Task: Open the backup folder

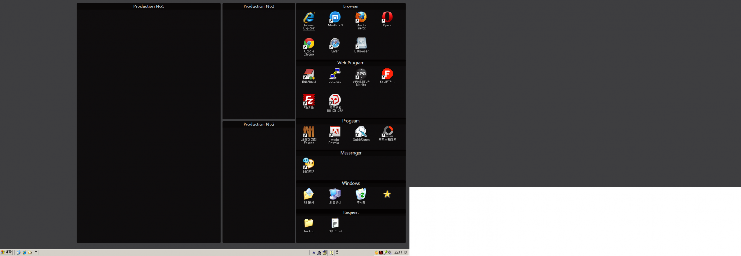Action: (x=309, y=224)
